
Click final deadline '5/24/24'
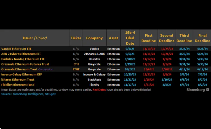202,54
